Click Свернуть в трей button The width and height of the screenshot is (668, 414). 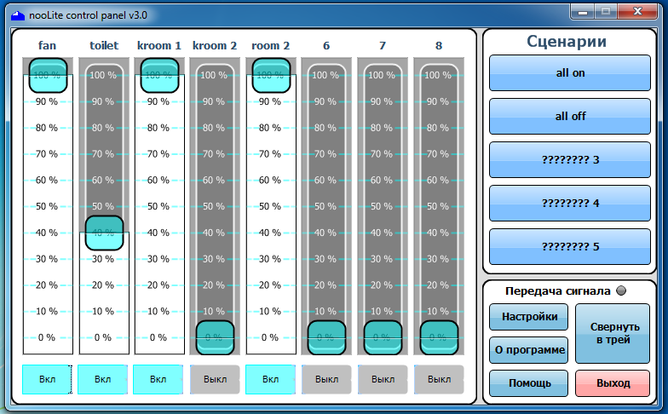pos(613,334)
